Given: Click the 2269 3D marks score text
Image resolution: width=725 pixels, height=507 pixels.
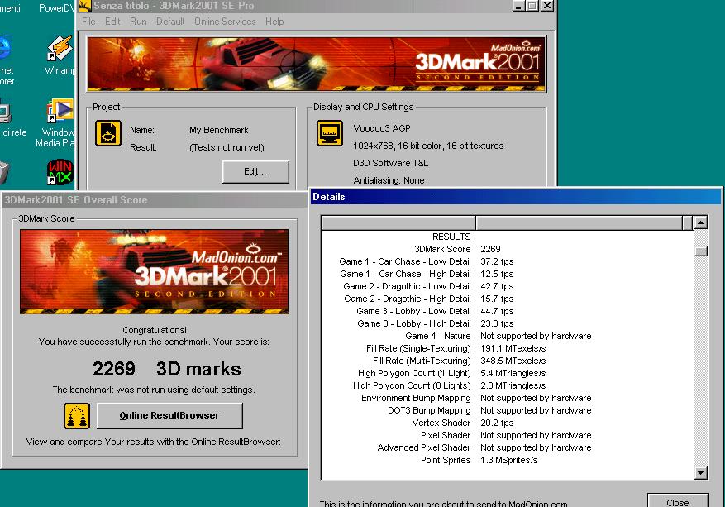Looking at the screenshot, I should coord(167,369).
